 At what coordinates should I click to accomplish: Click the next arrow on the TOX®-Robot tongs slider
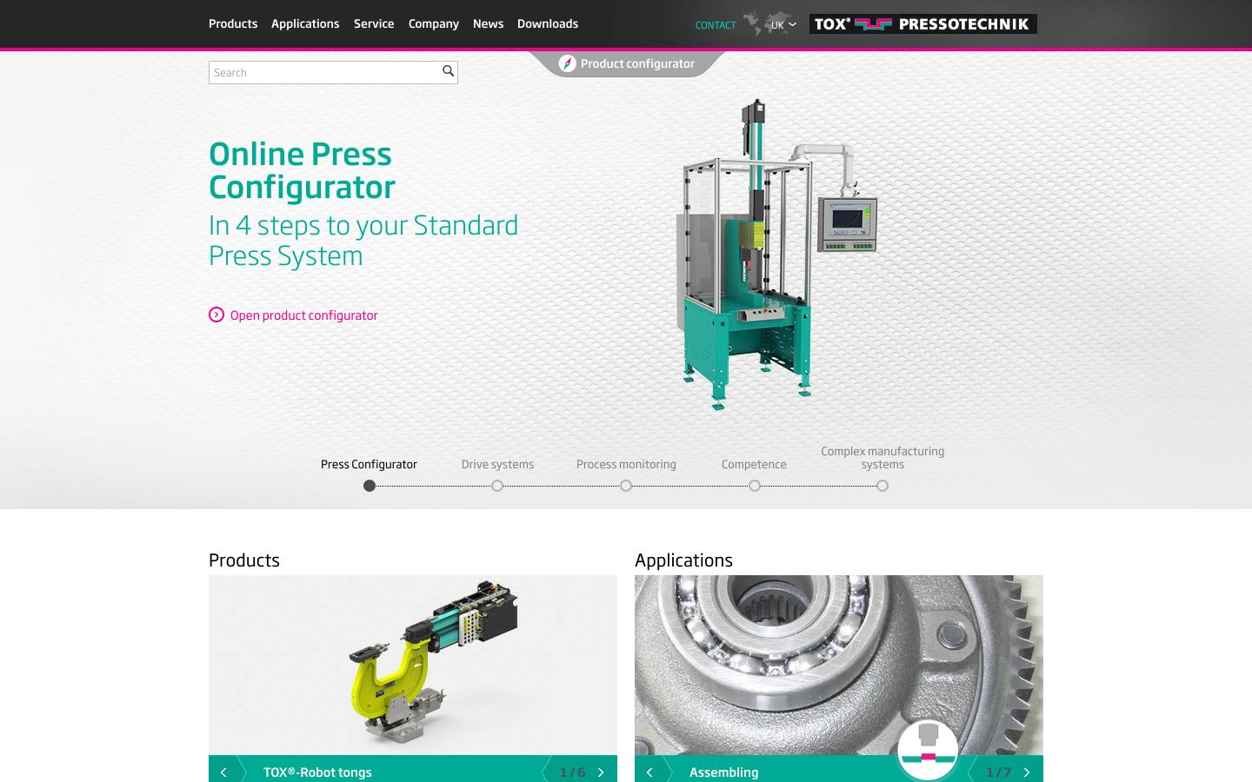click(601, 772)
